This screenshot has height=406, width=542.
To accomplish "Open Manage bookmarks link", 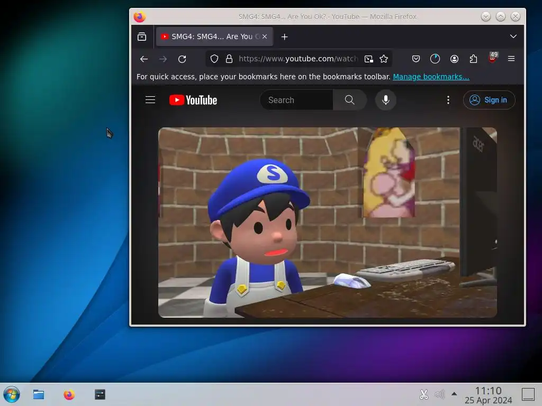I will [x=431, y=77].
